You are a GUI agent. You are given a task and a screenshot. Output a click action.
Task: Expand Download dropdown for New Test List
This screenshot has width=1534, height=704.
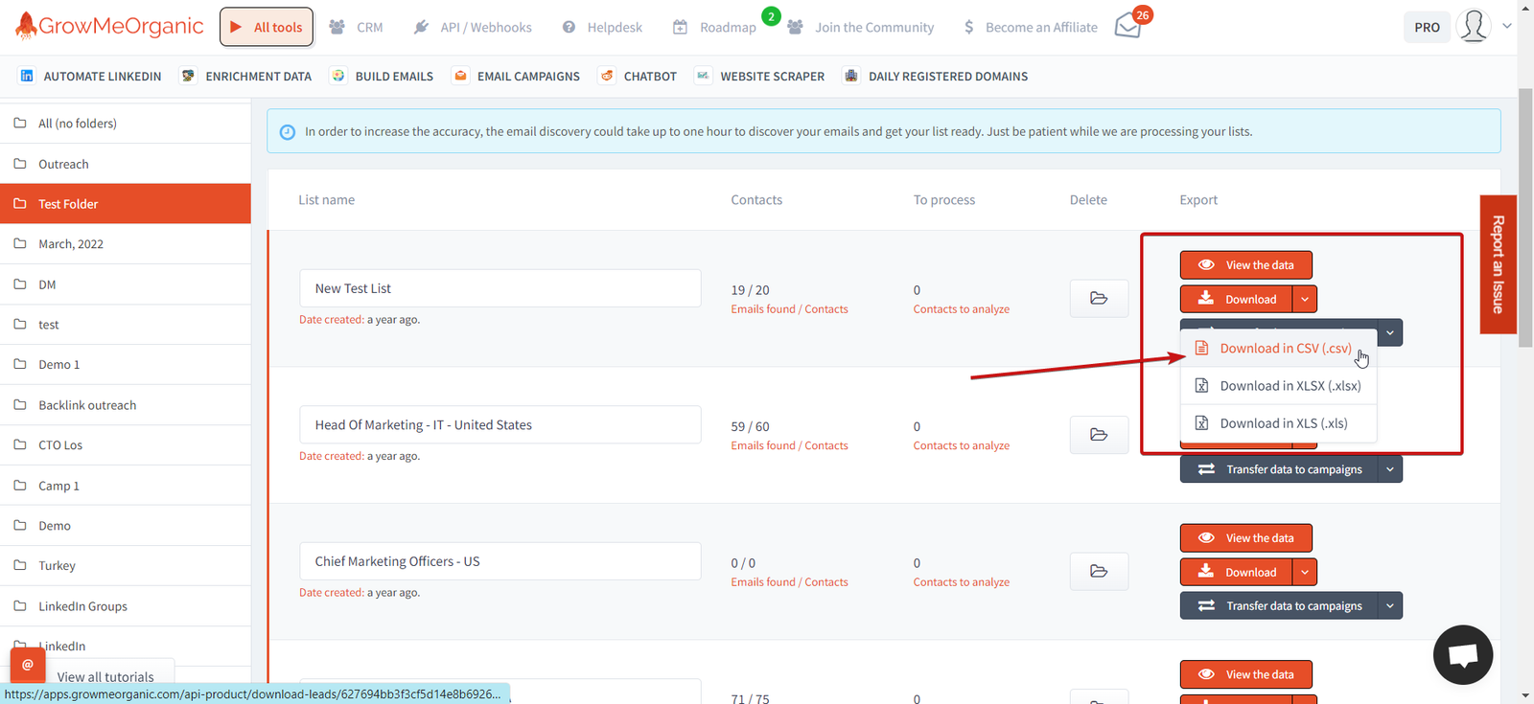(x=1305, y=299)
